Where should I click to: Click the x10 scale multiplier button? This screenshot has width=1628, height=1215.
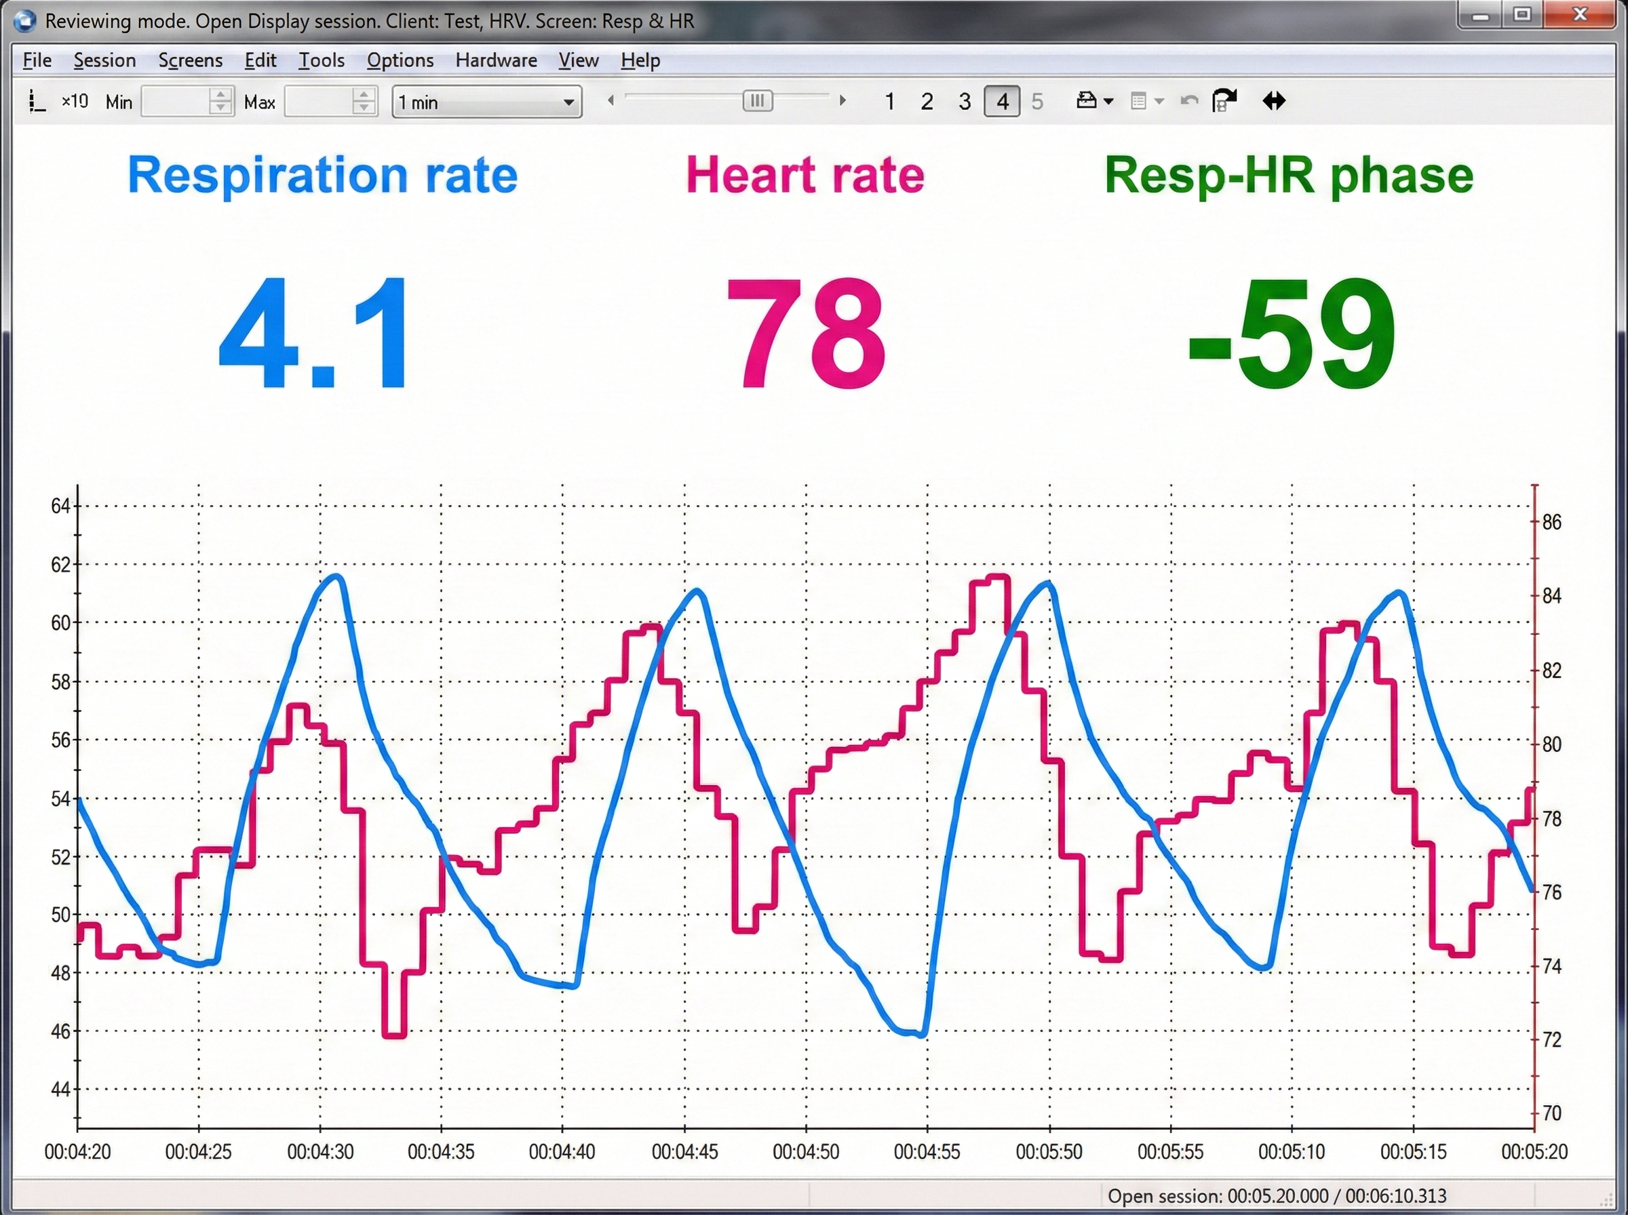75,101
